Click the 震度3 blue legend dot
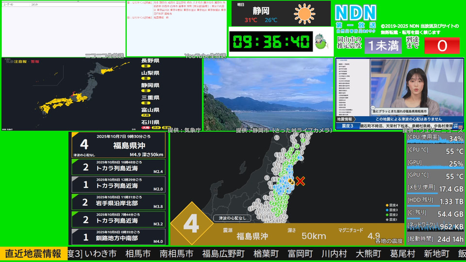Image resolution: width=466 pixels, height=262 pixels. coord(387,210)
